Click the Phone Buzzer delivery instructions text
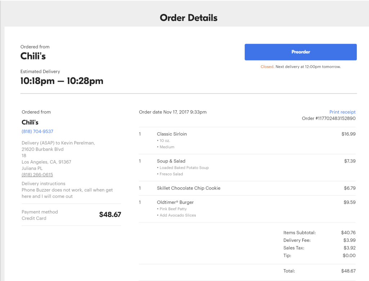 point(67,193)
